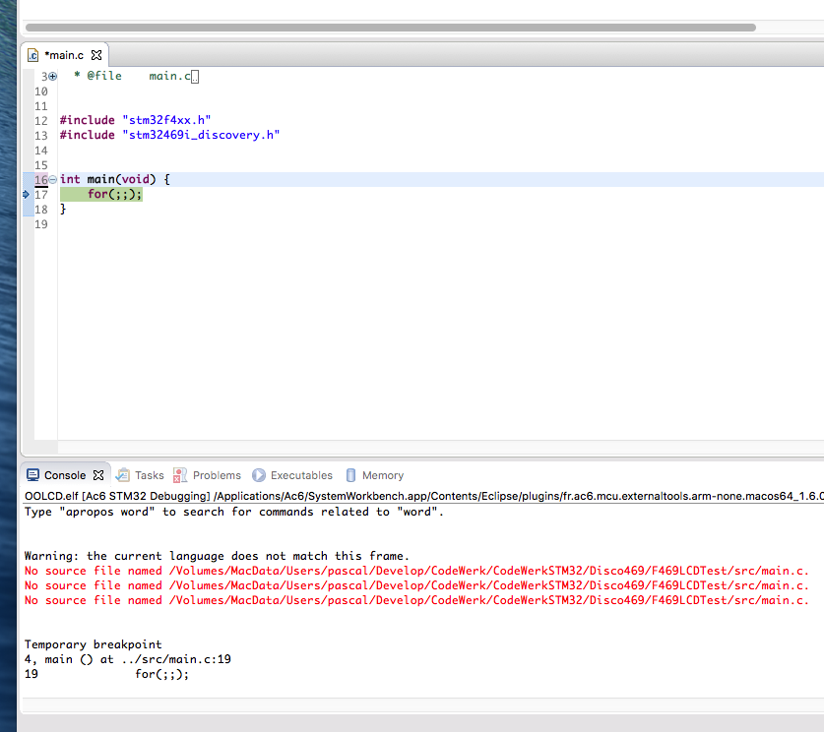Screen dimensions: 824x732
Task: Click the instruction pointer arrow at line 17
Action: pos(27,195)
